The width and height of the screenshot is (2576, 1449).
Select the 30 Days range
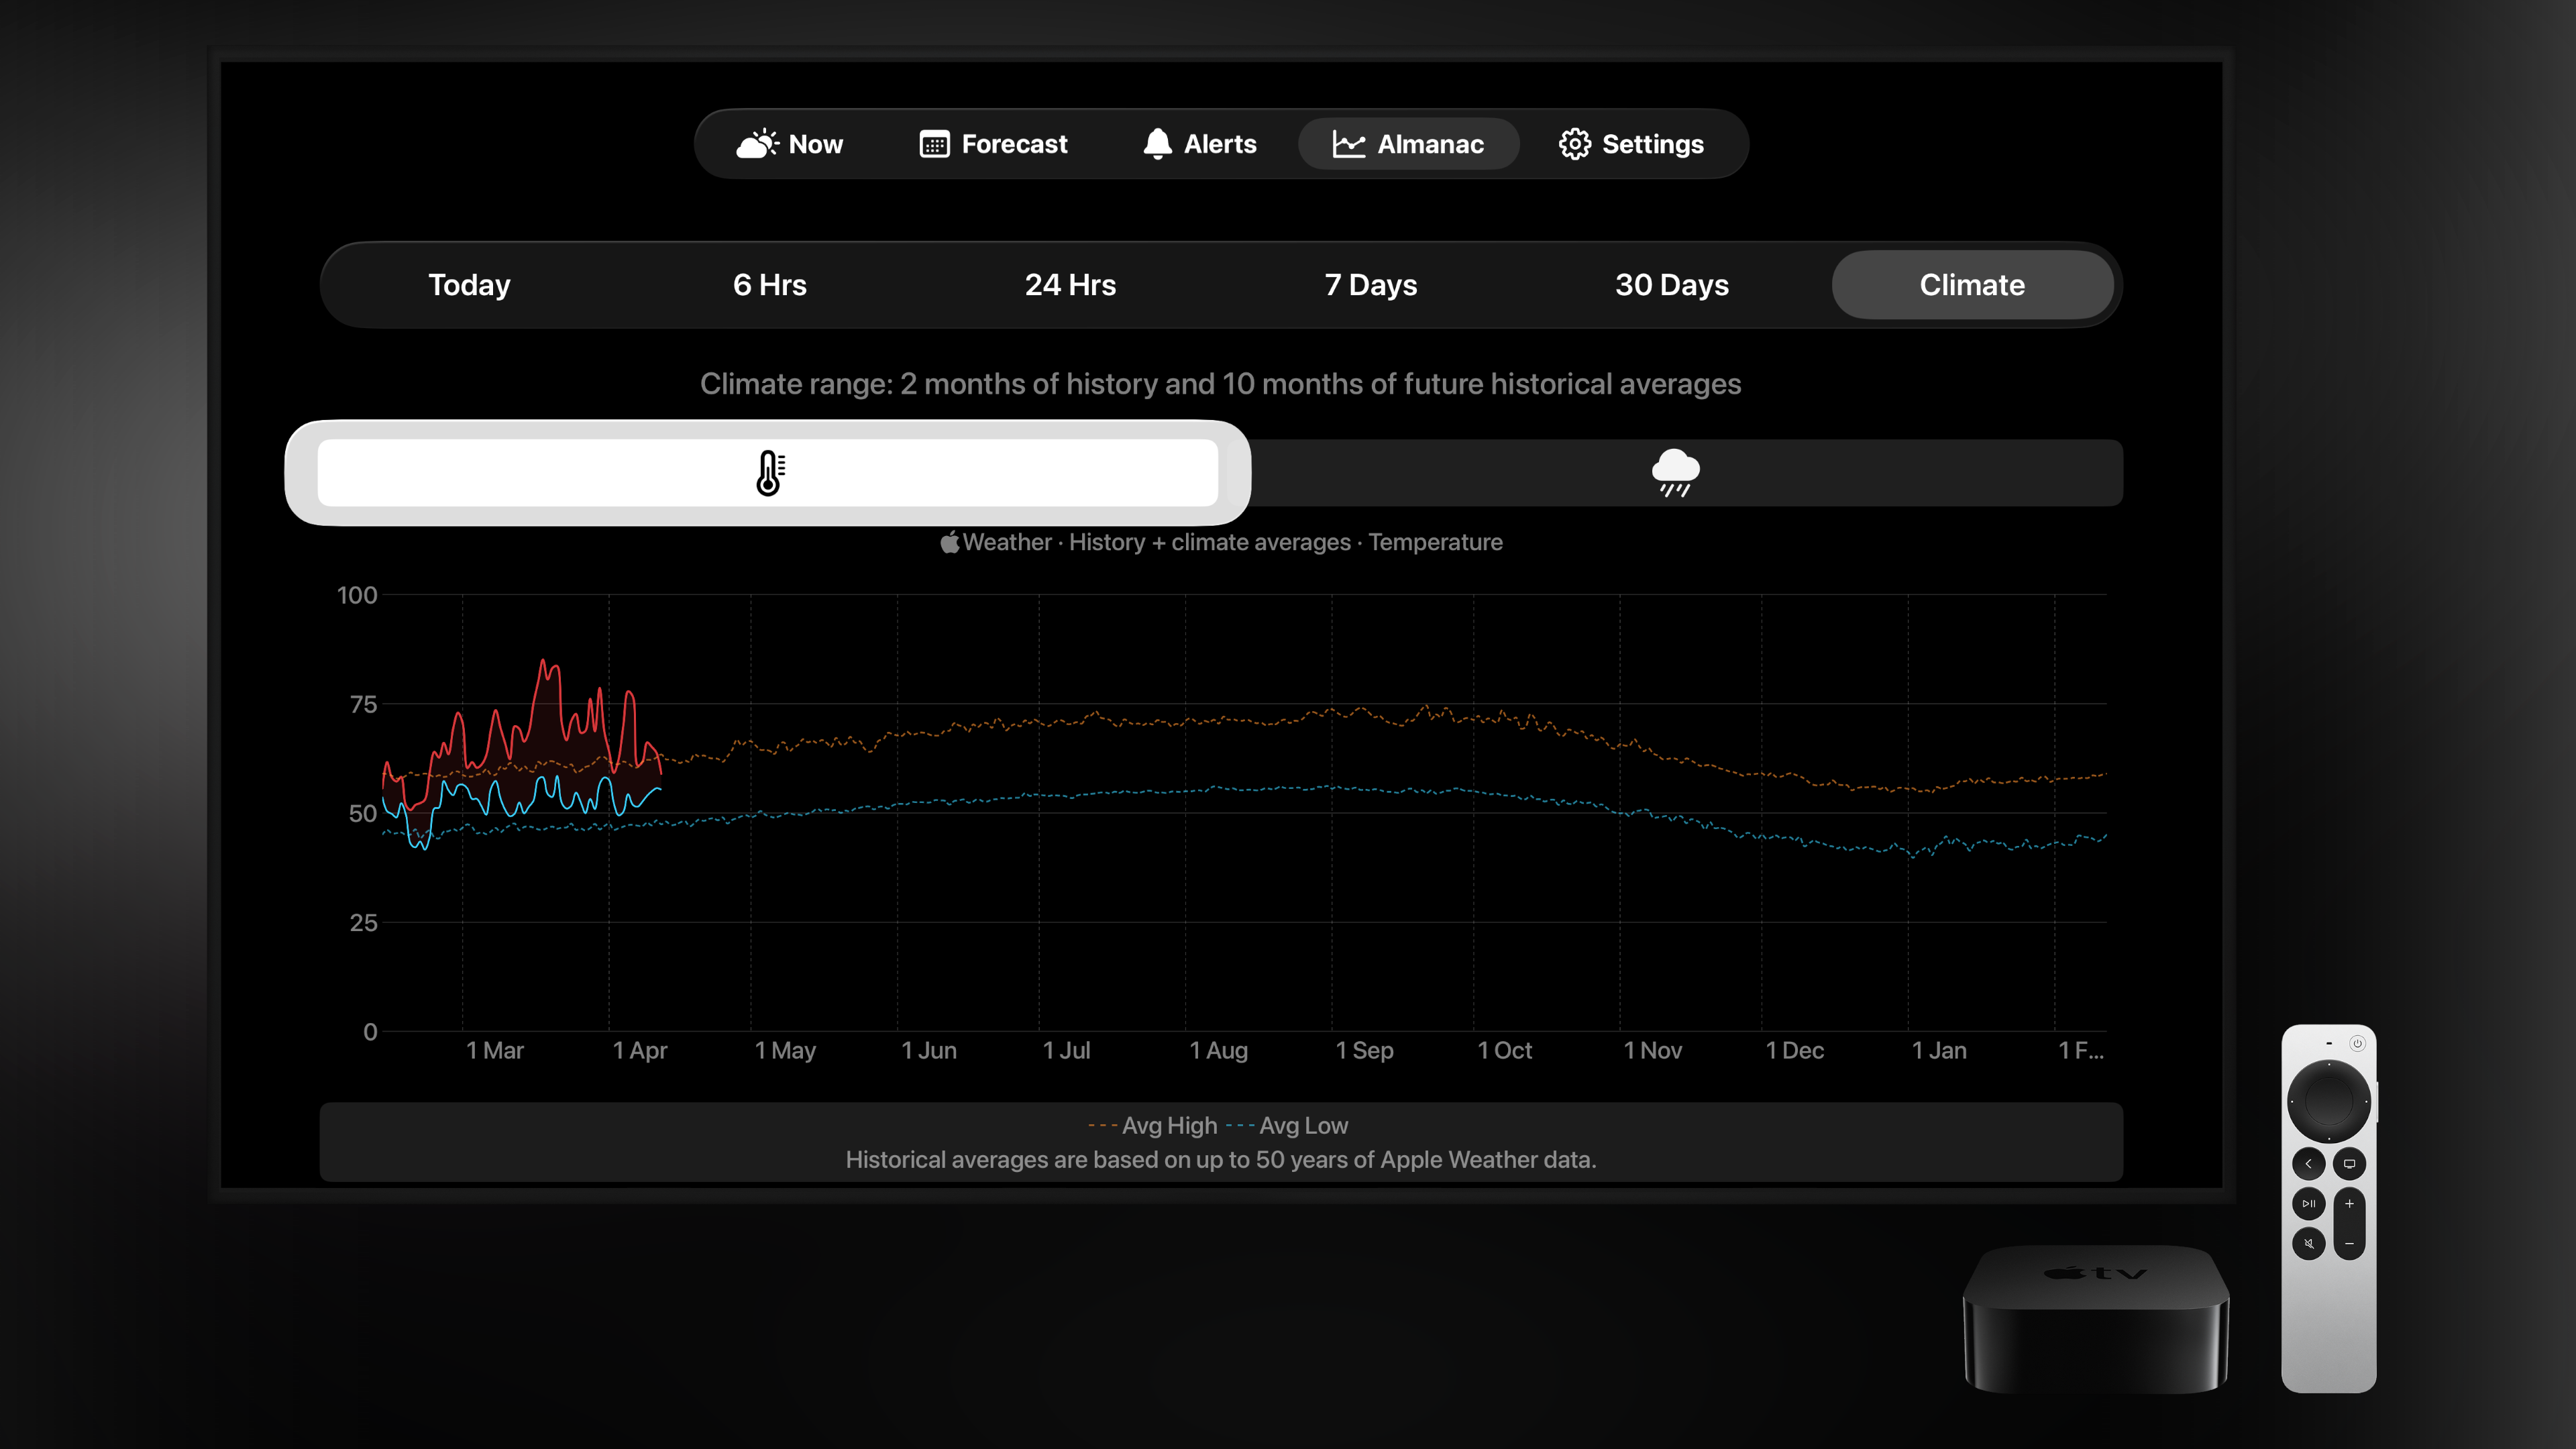pyautogui.click(x=1671, y=285)
